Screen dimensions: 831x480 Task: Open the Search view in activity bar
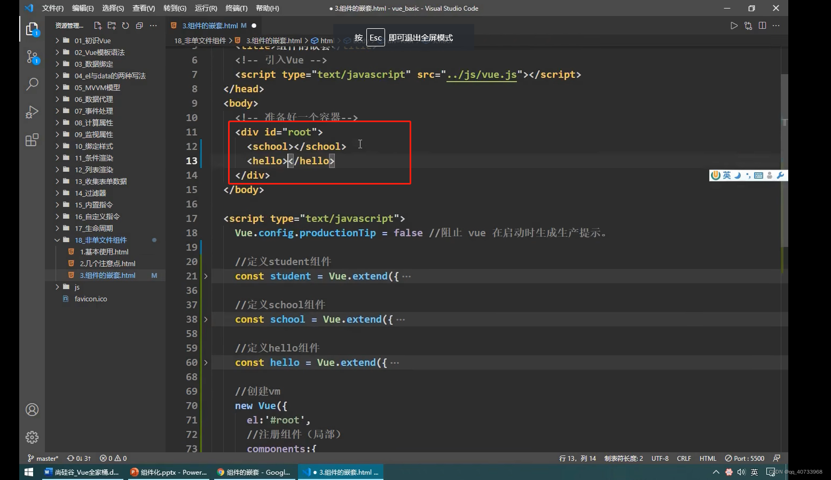[32, 84]
